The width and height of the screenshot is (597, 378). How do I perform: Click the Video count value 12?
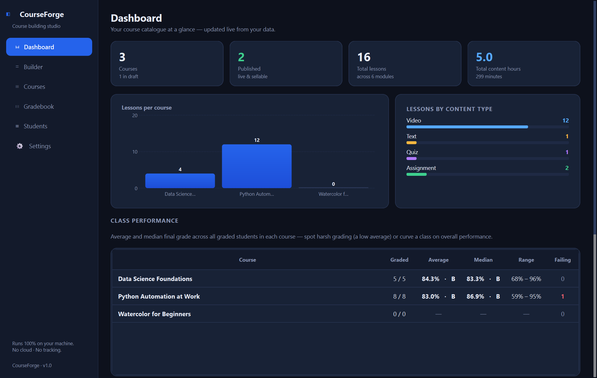(x=565, y=120)
